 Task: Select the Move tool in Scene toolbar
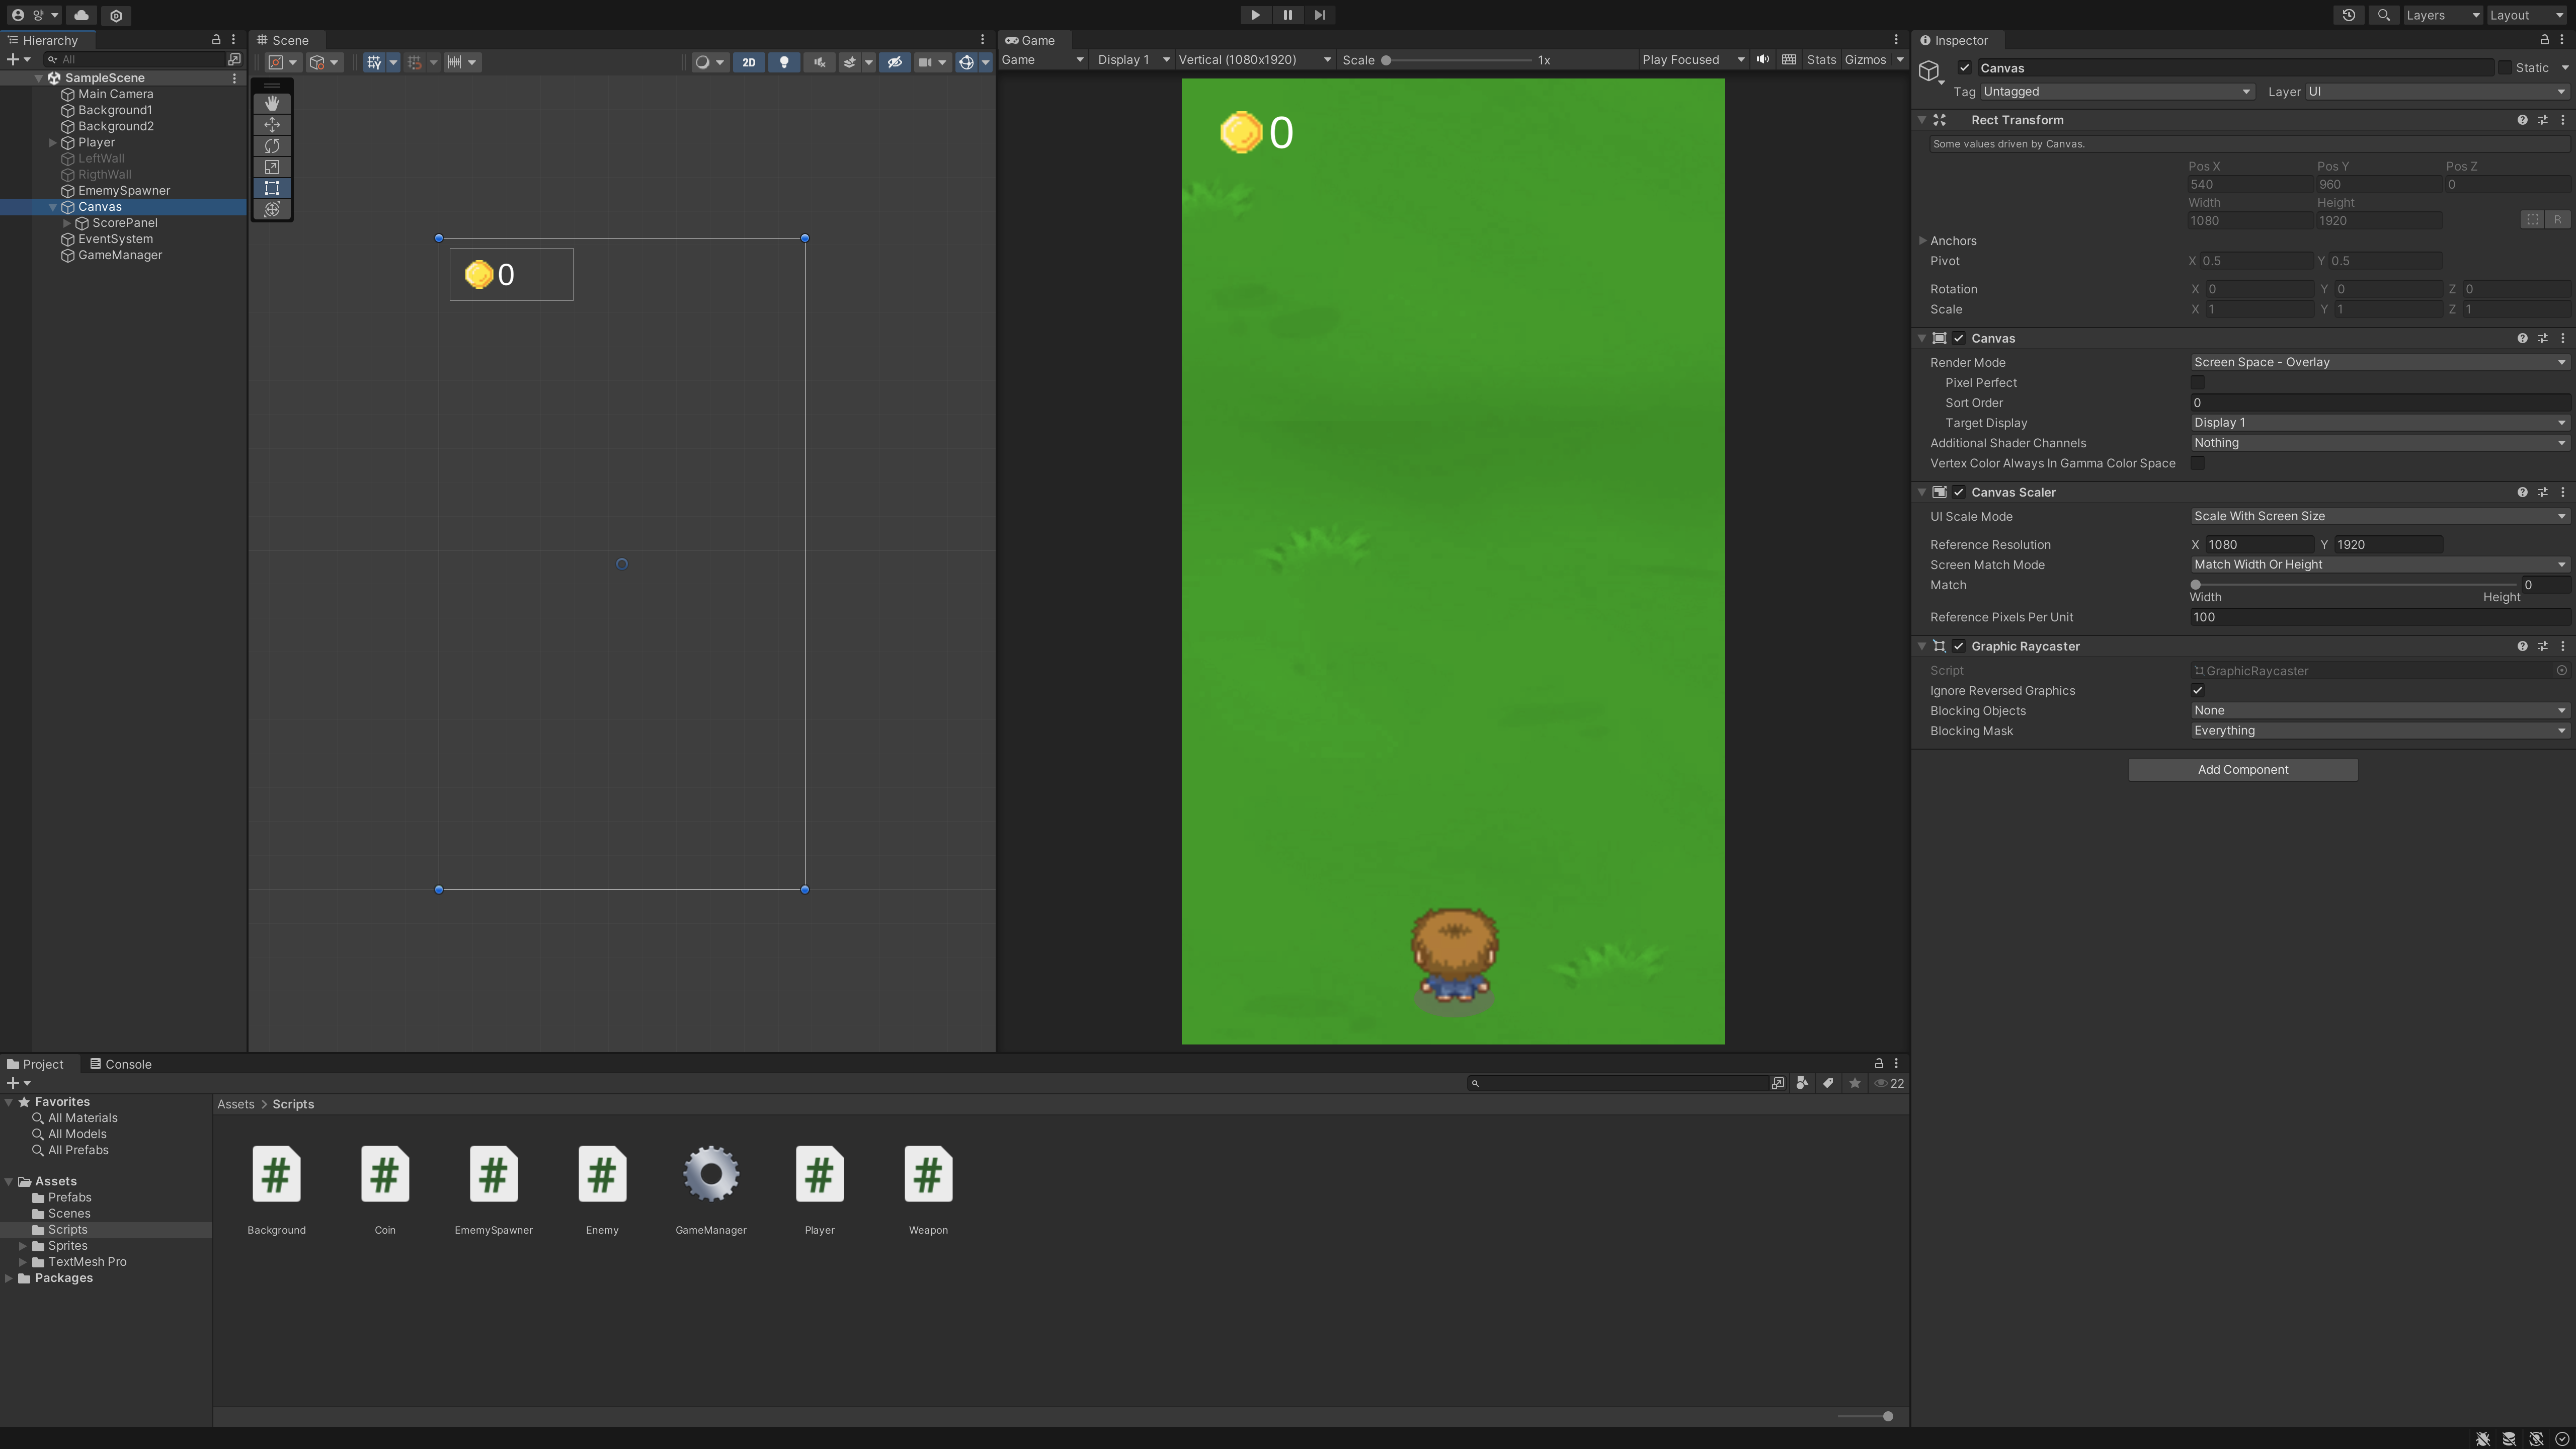pos(272,125)
